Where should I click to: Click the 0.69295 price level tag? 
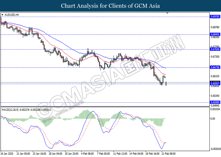pos(215,16)
